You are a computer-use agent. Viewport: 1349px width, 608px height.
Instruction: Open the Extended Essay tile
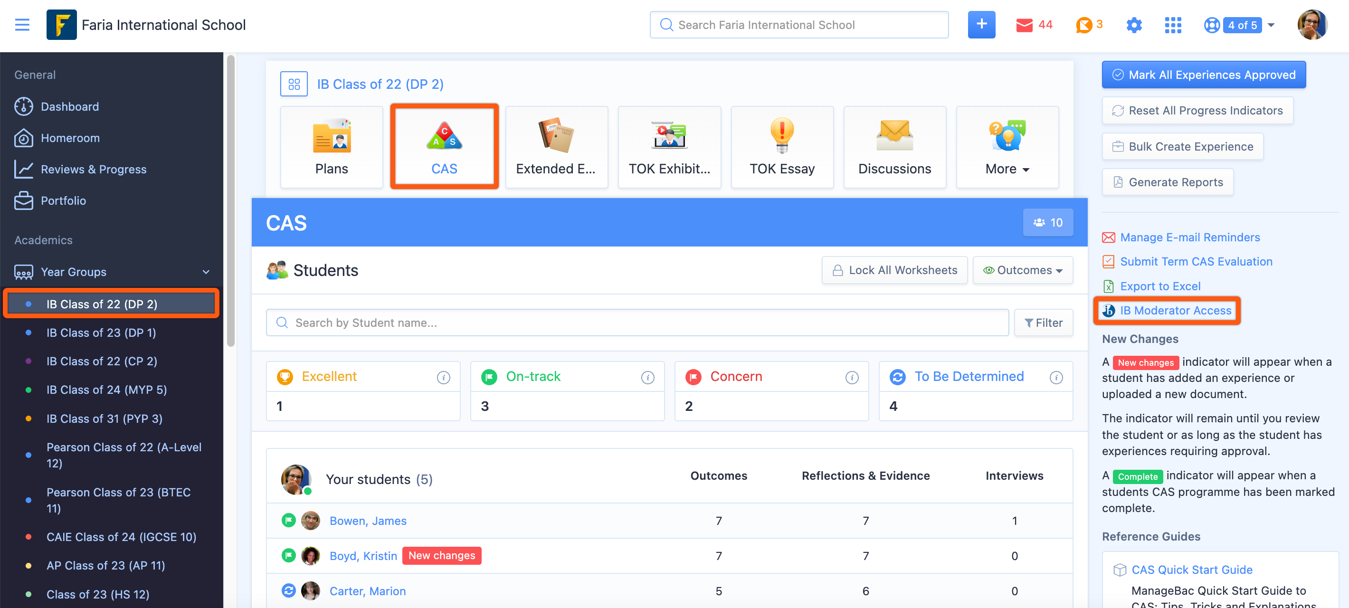click(x=556, y=147)
